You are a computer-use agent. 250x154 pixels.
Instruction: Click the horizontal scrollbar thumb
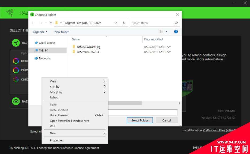[x=125, y=103]
